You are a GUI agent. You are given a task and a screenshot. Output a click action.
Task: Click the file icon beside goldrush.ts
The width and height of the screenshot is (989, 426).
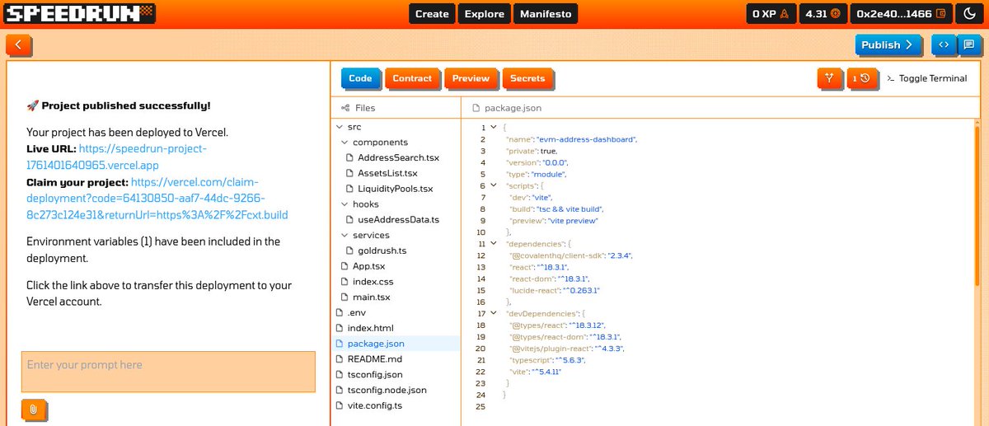(351, 250)
